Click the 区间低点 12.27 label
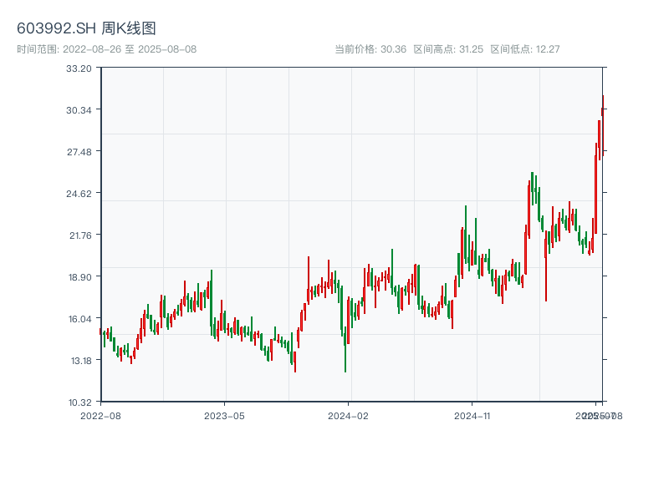The width and height of the screenshot is (669, 501). click(524, 49)
